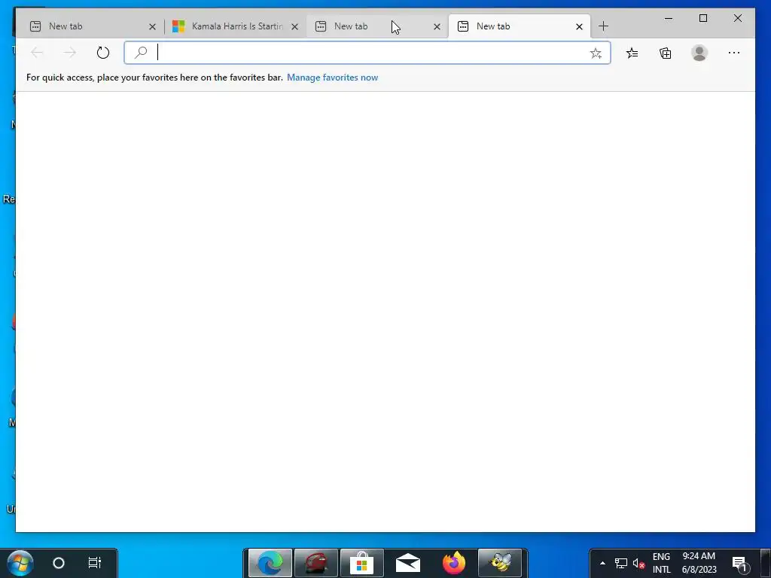Image resolution: width=771 pixels, height=578 pixels.
Task: Close the third New tab
Action: (437, 26)
